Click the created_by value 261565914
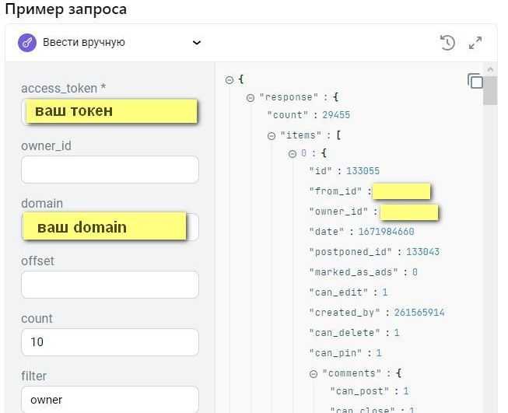 point(419,313)
